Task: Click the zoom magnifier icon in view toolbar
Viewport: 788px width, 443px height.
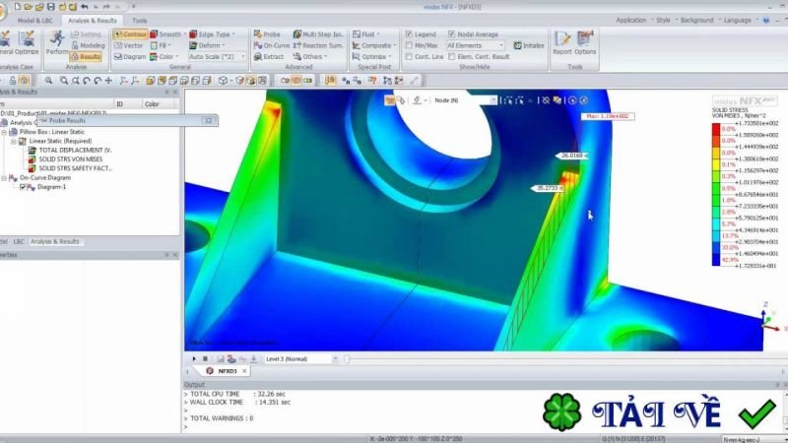Action: (48, 81)
